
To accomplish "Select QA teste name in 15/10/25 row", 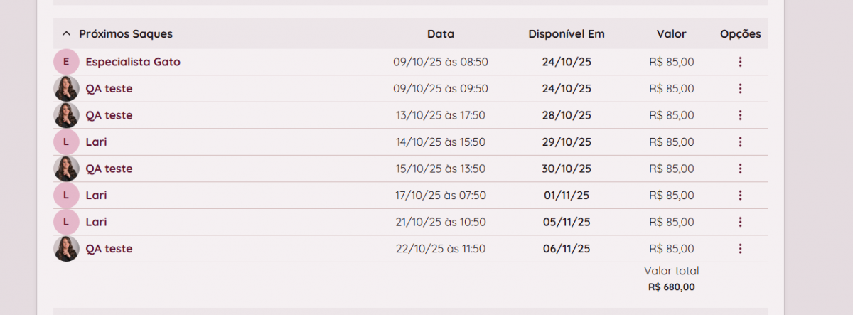I will [x=109, y=169].
